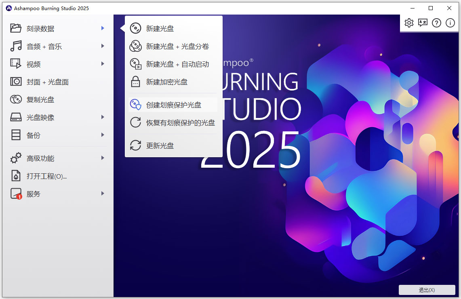461x299 pixels.
Task: Expand the 光盘映像 submenu arrow
Action: pos(103,117)
